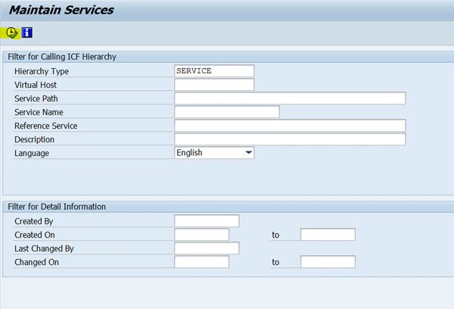The height and width of the screenshot is (309, 454).
Task: Click the Reference Service text field
Action: pyautogui.click(x=290, y=126)
